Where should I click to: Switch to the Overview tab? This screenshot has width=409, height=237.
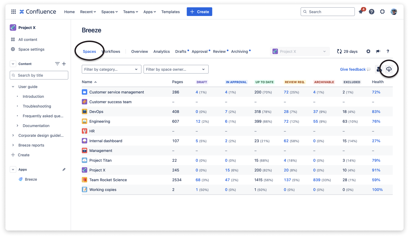(139, 51)
